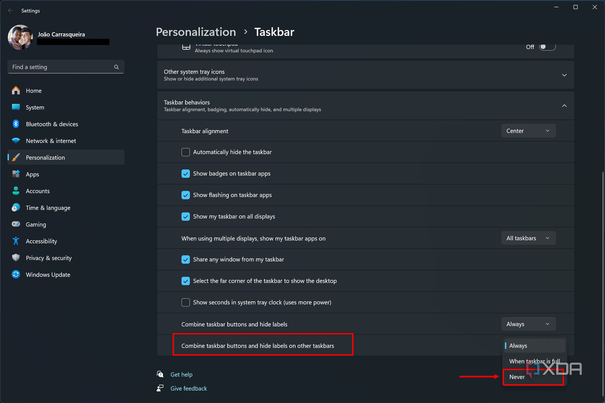Choose When taskbar is full option
The image size is (605, 403).
click(x=534, y=361)
